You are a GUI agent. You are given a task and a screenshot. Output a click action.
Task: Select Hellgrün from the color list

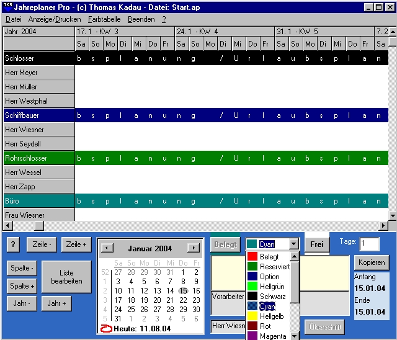point(273,286)
